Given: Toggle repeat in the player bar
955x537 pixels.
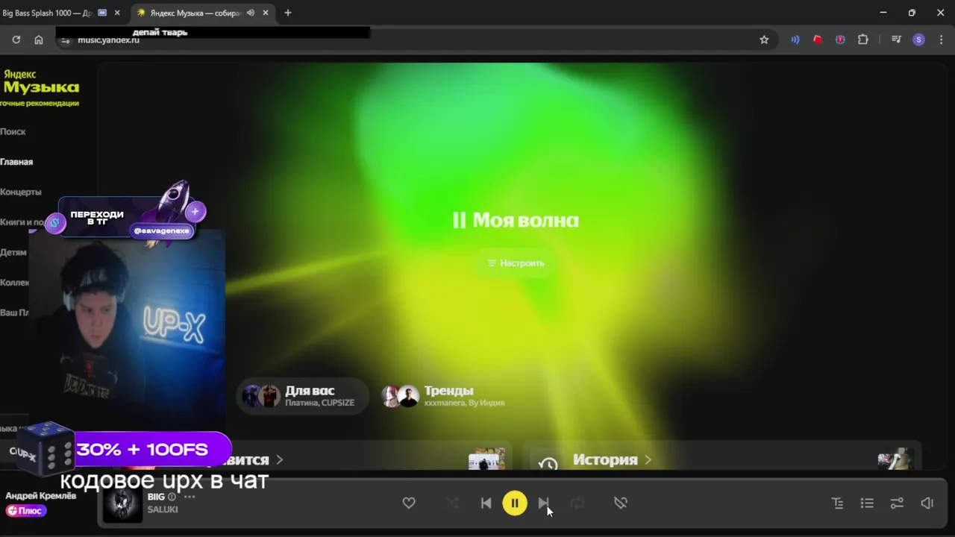Looking at the screenshot, I should coord(577,503).
